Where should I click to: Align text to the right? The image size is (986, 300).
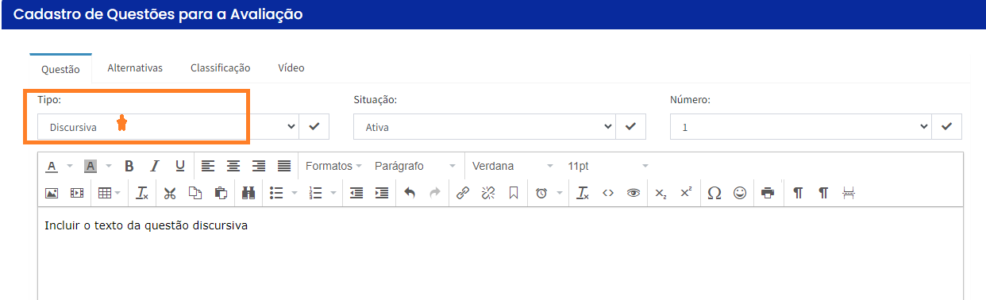[259, 166]
